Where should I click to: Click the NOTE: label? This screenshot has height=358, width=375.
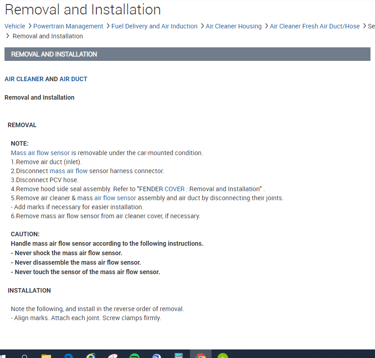(20, 143)
